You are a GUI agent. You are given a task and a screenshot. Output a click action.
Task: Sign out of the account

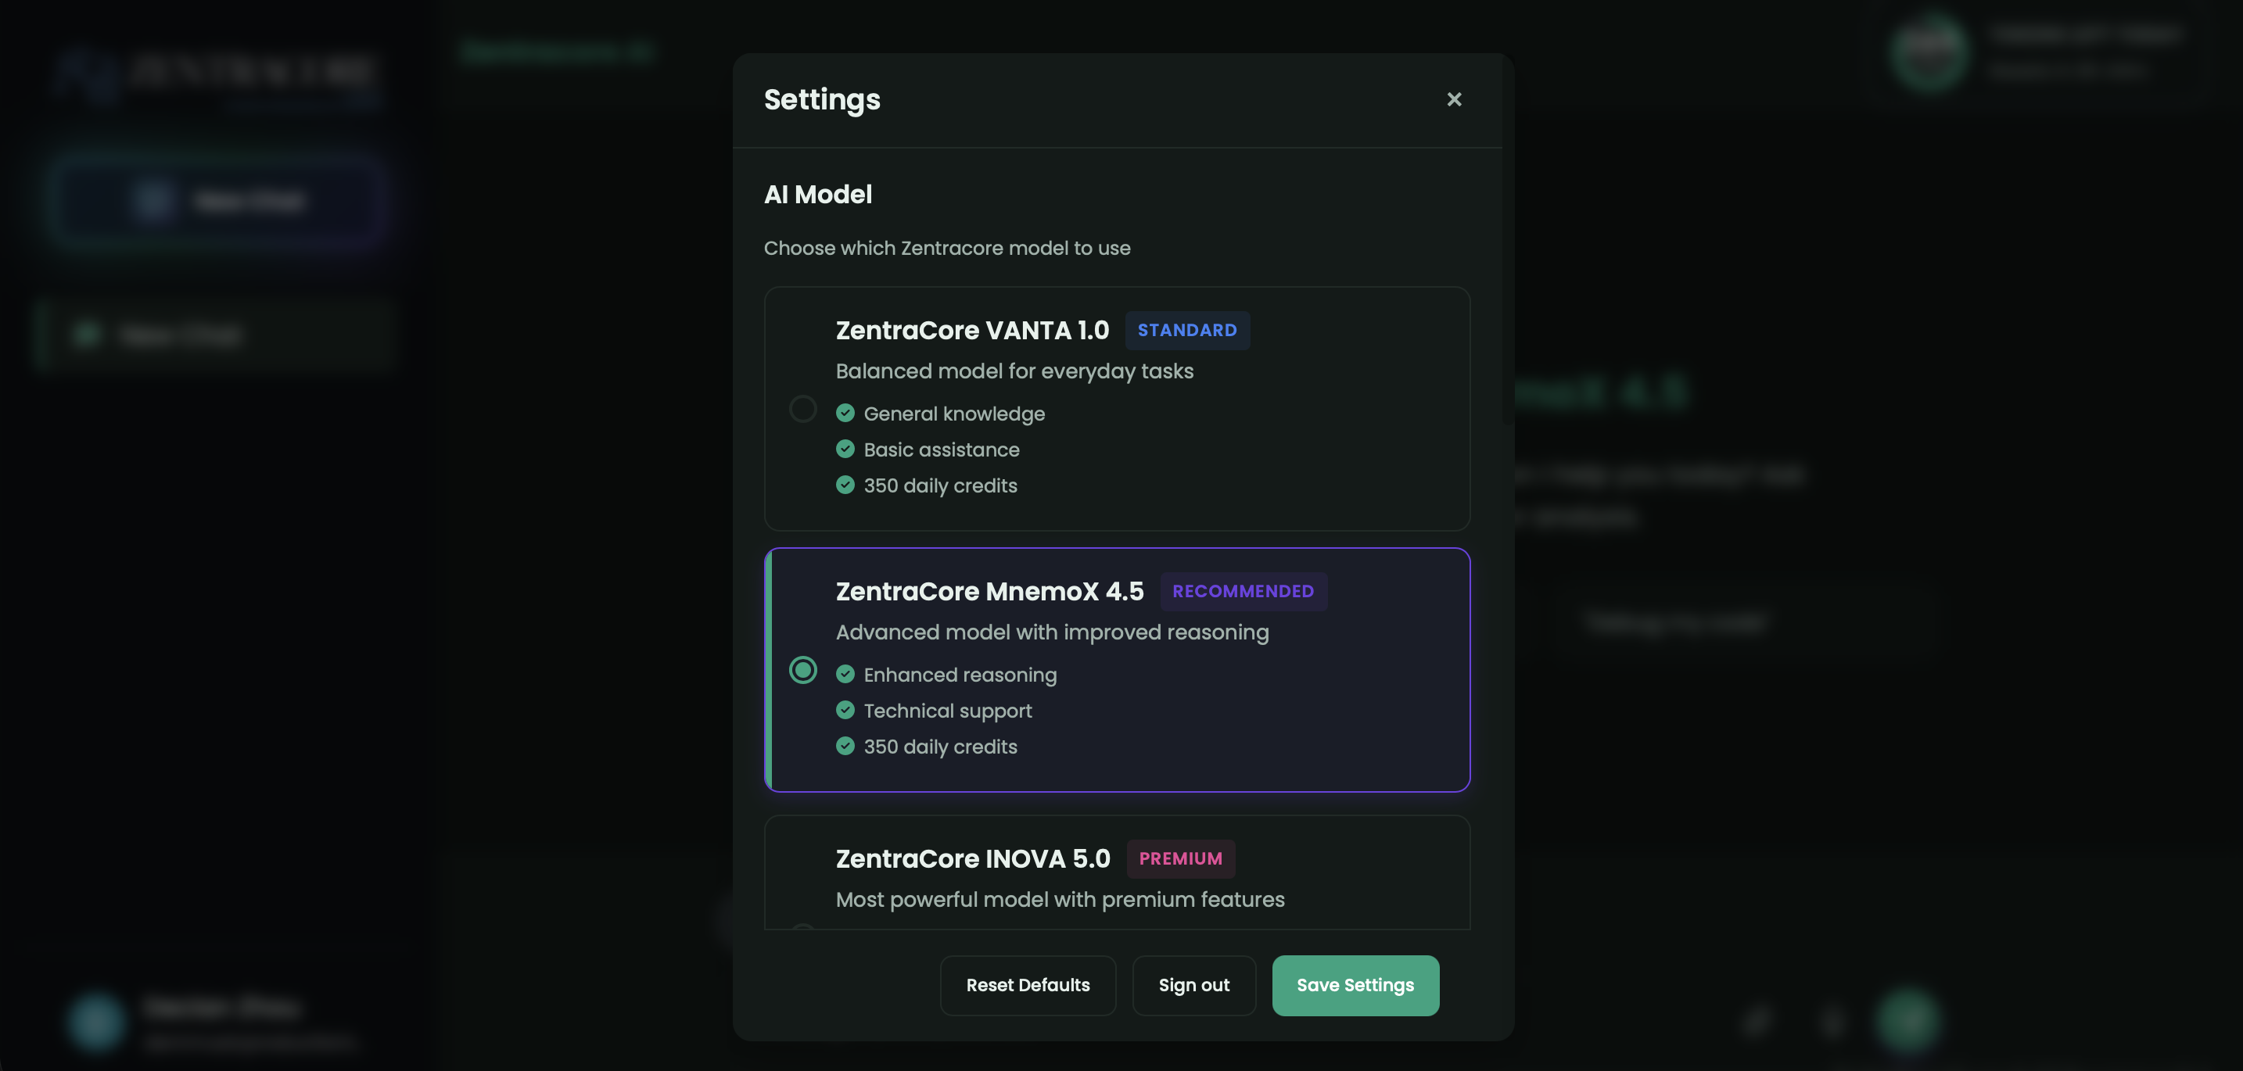[x=1193, y=985]
